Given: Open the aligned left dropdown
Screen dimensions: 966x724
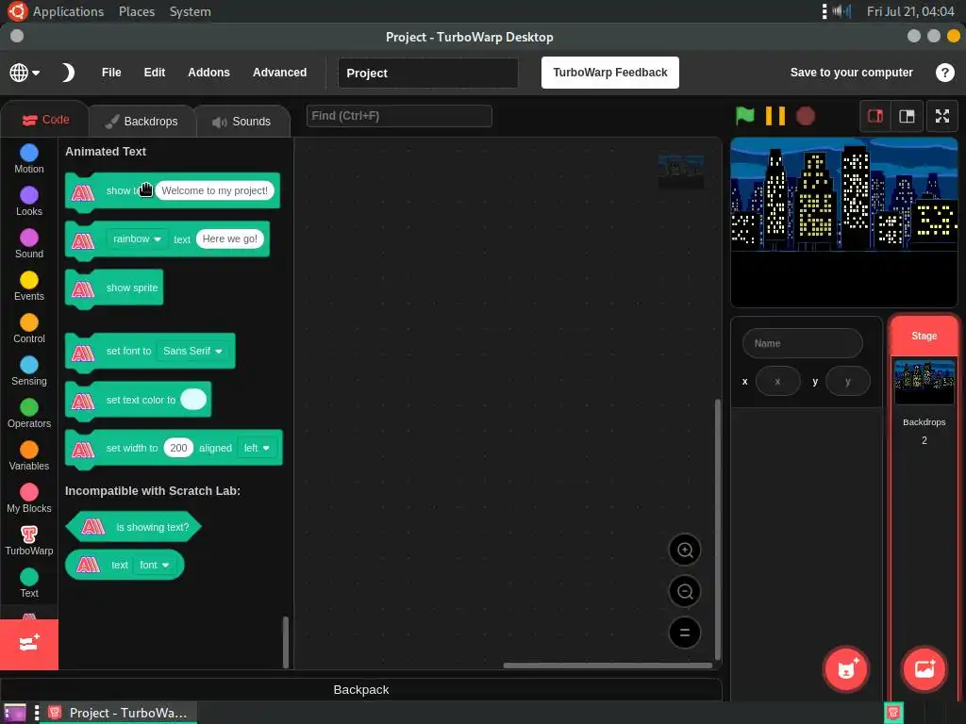Looking at the screenshot, I should [x=257, y=448].
